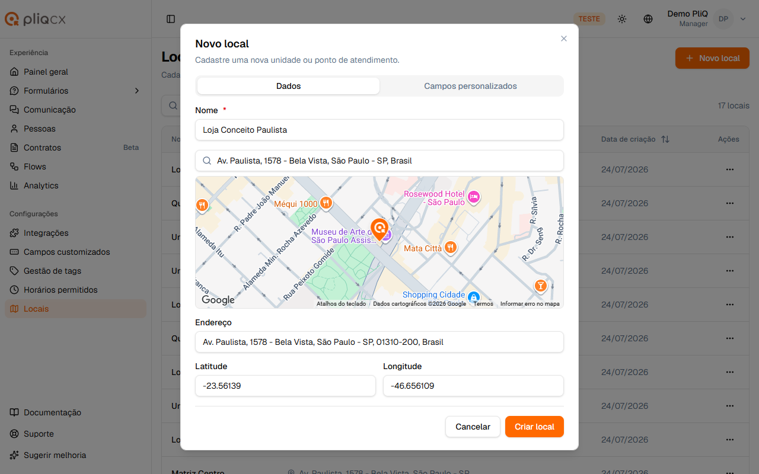Click the Mata Città restaurant marker

451,248
